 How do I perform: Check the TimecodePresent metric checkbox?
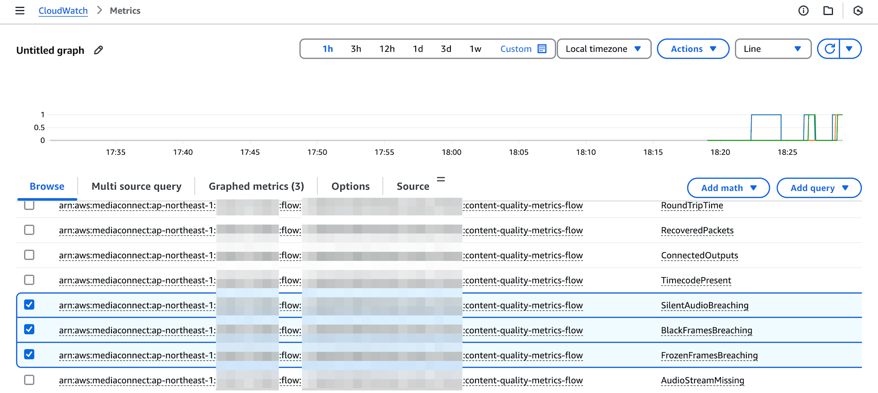pos(29,280)
